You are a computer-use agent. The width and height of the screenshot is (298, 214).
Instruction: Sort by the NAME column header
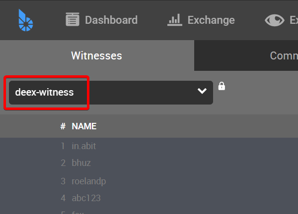click(84, 126)
